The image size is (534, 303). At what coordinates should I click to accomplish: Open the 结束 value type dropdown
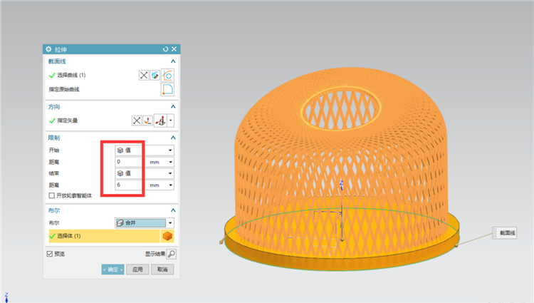pos(145,173)
